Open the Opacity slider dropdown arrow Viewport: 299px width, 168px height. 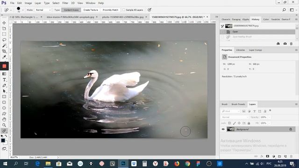point(269,117)
